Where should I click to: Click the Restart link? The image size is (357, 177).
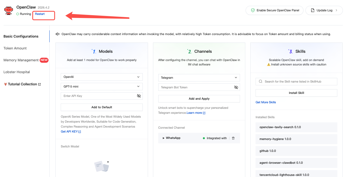pyautogui.click(x=40, y=14)
